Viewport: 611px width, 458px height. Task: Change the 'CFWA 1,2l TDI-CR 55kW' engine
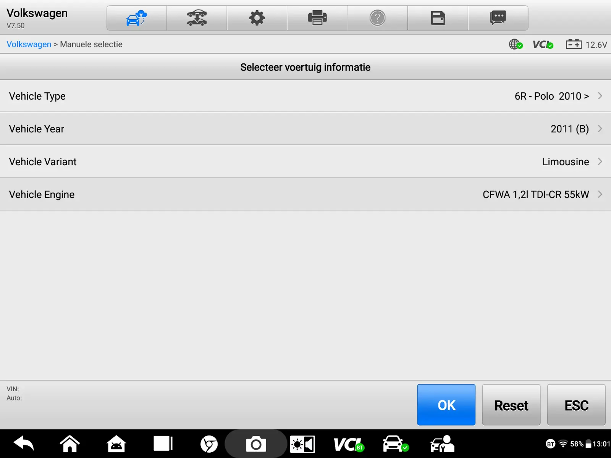[536, 195]
